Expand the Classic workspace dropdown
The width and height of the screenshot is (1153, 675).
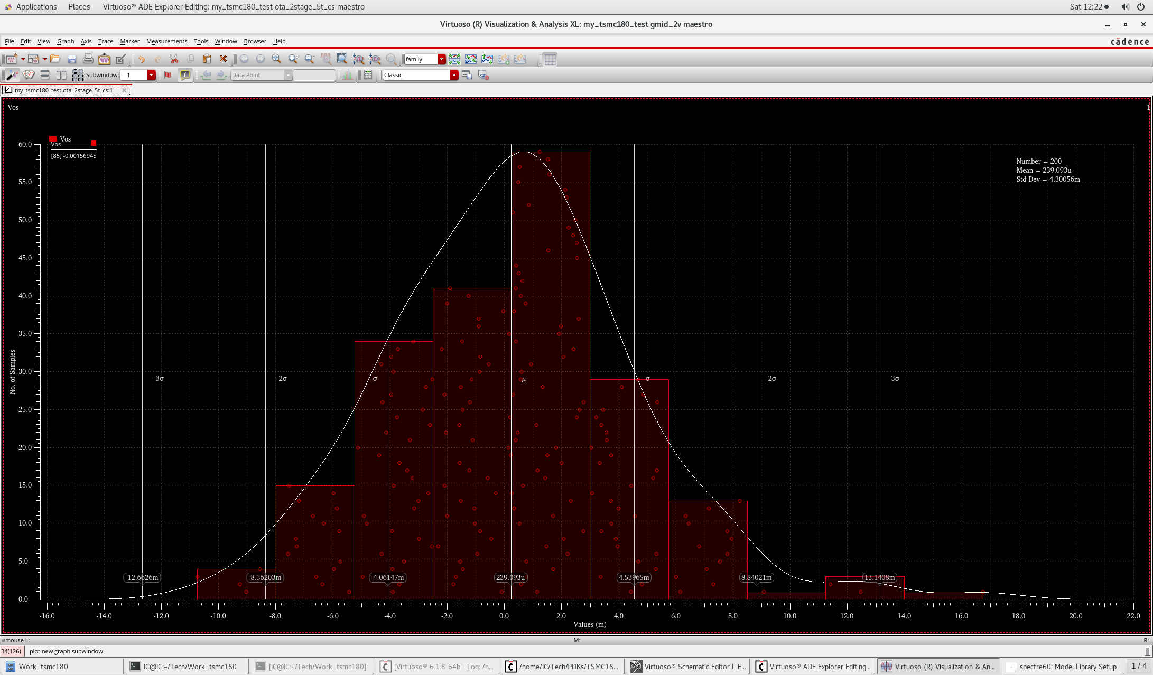coord(454,75)
